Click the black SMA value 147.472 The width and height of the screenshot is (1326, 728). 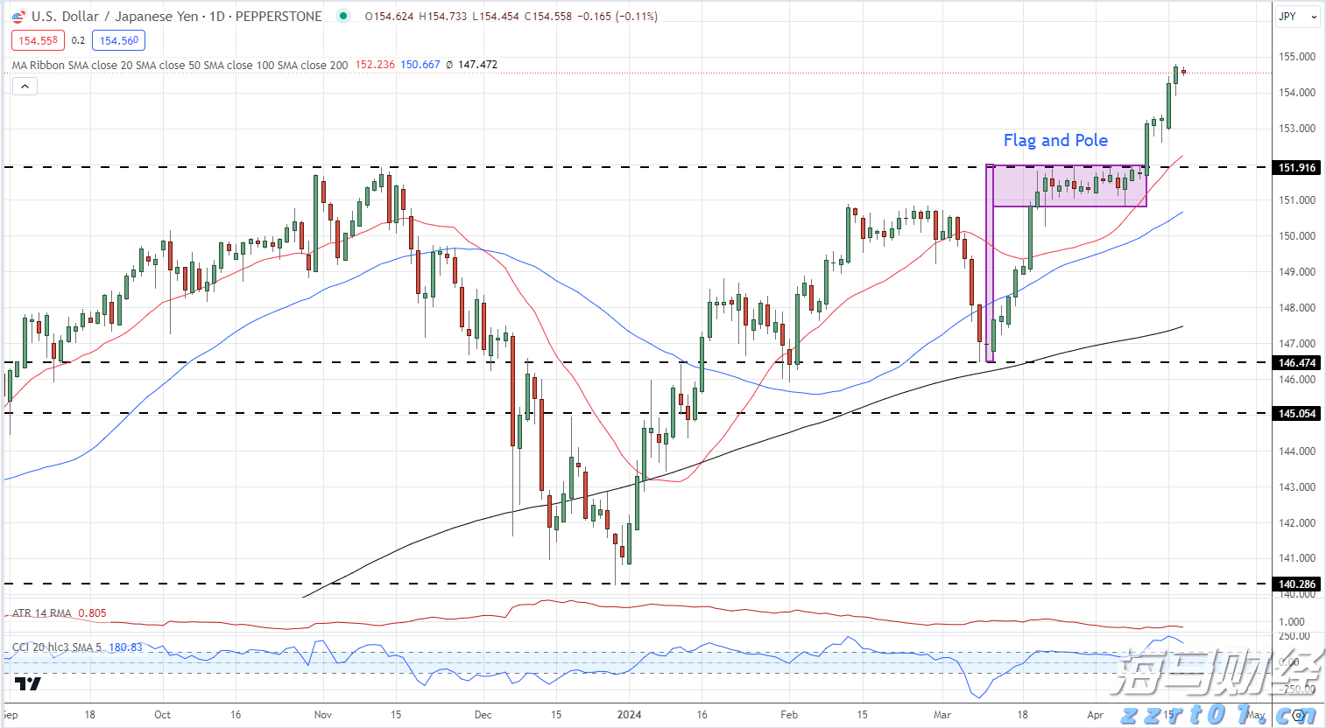tap(477, 65)
